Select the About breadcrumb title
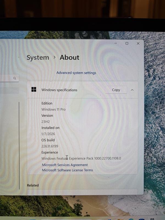Viewport: 165px width, 220px height. 70,57
